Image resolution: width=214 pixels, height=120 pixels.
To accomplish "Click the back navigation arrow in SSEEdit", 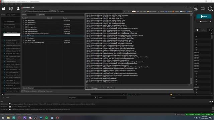I will click(x=125, y=12).
